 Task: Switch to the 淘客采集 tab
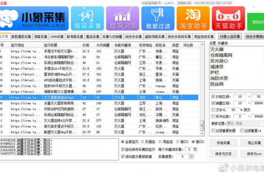[x=41, y=36]
